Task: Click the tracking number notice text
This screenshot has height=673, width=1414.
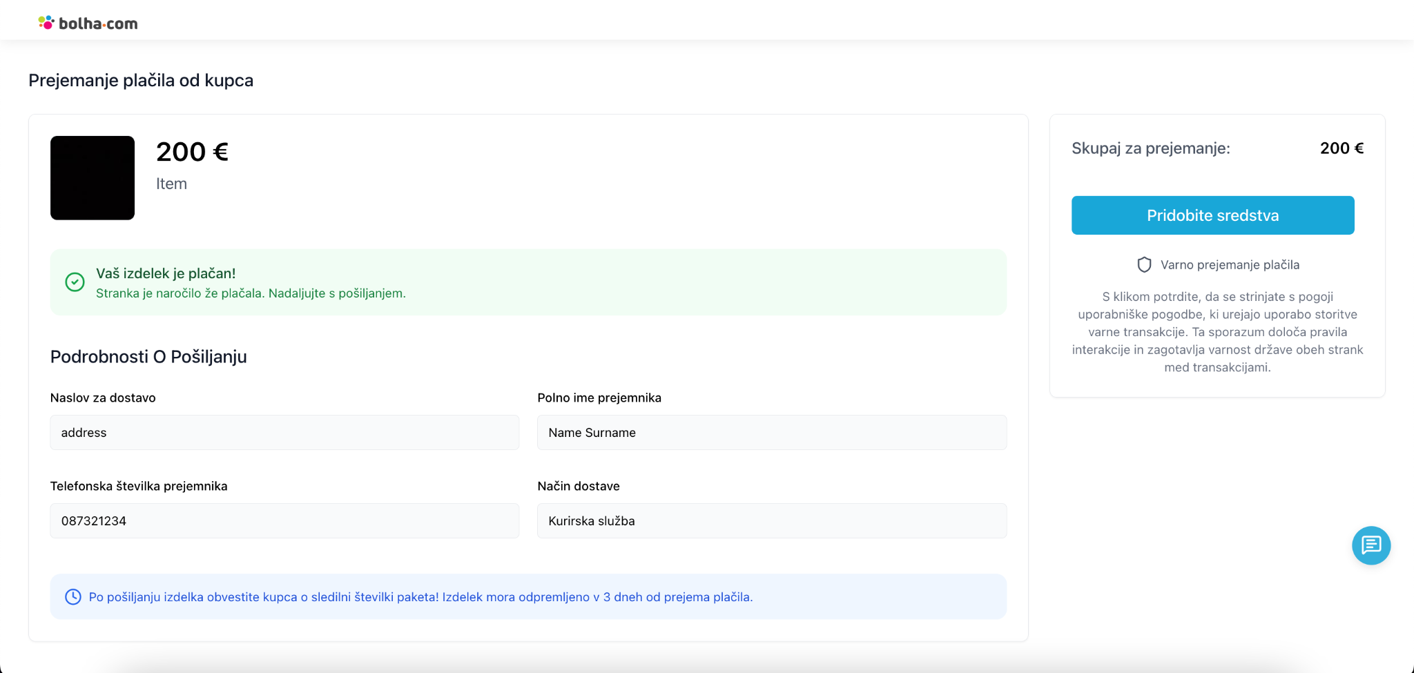Action: click(x=420, y=597)
